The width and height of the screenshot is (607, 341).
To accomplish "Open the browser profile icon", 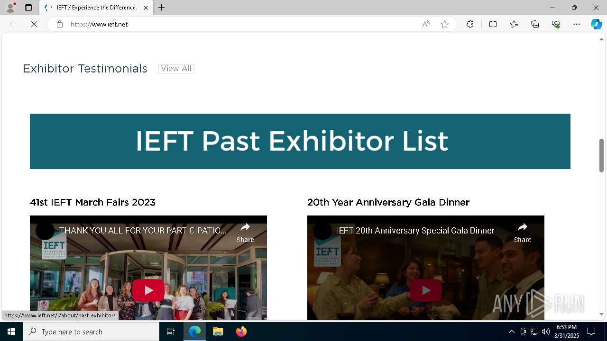I will click(x=10, y=8).
